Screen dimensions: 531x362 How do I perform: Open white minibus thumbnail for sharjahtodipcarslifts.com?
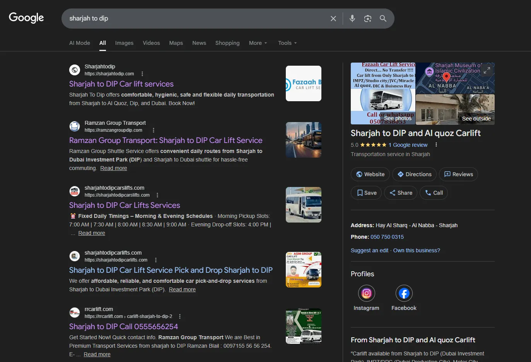[304, 205]
